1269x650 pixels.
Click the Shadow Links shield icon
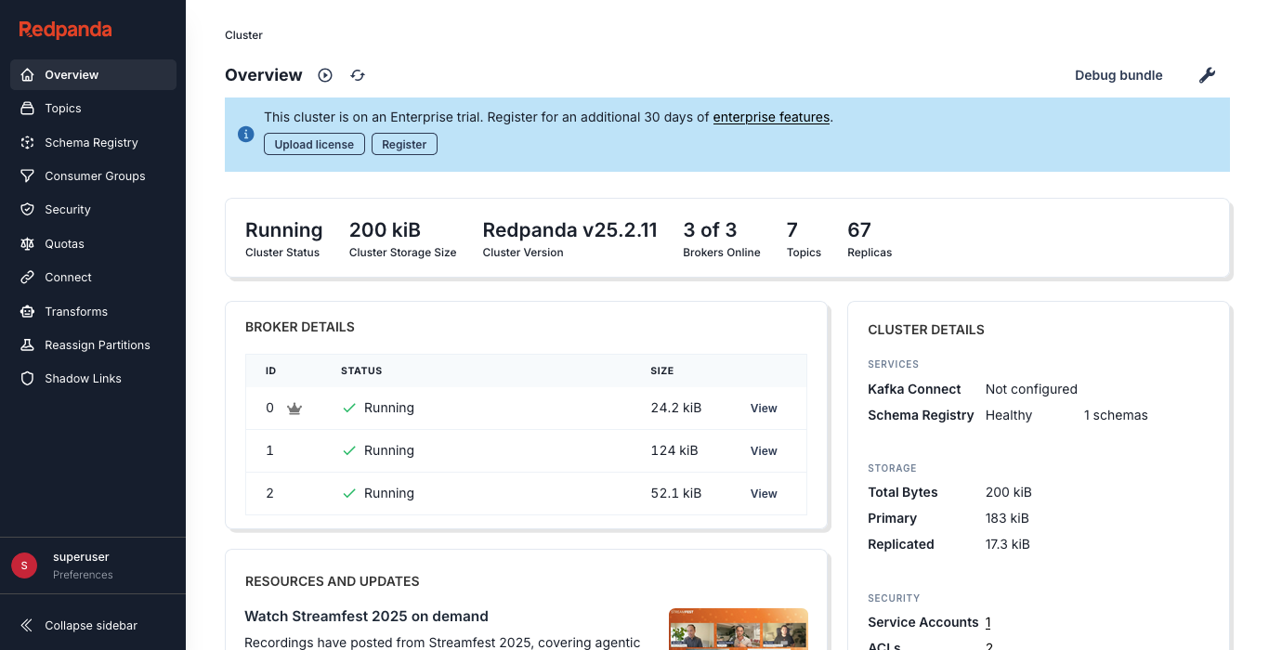point(28,379)
